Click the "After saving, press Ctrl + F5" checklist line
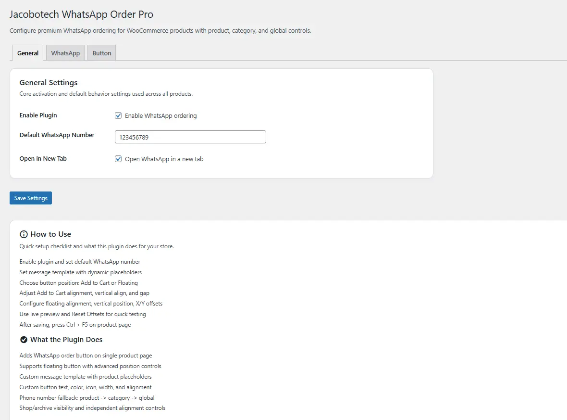 pyautogui.click(x=75, y=325)
